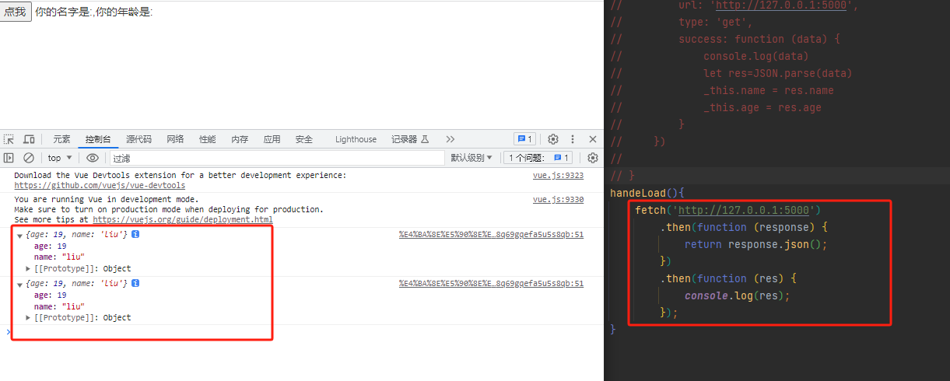Close the DevTools panel
This screenshot has width=950, height=381.
pos(593,139)
